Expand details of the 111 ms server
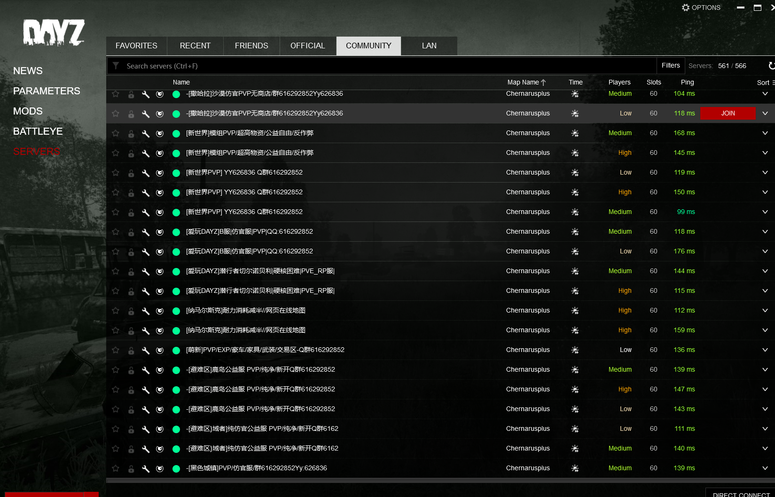The width and height of the screenshot is (775, 497). pyautogui.click(x=765, y=429)
